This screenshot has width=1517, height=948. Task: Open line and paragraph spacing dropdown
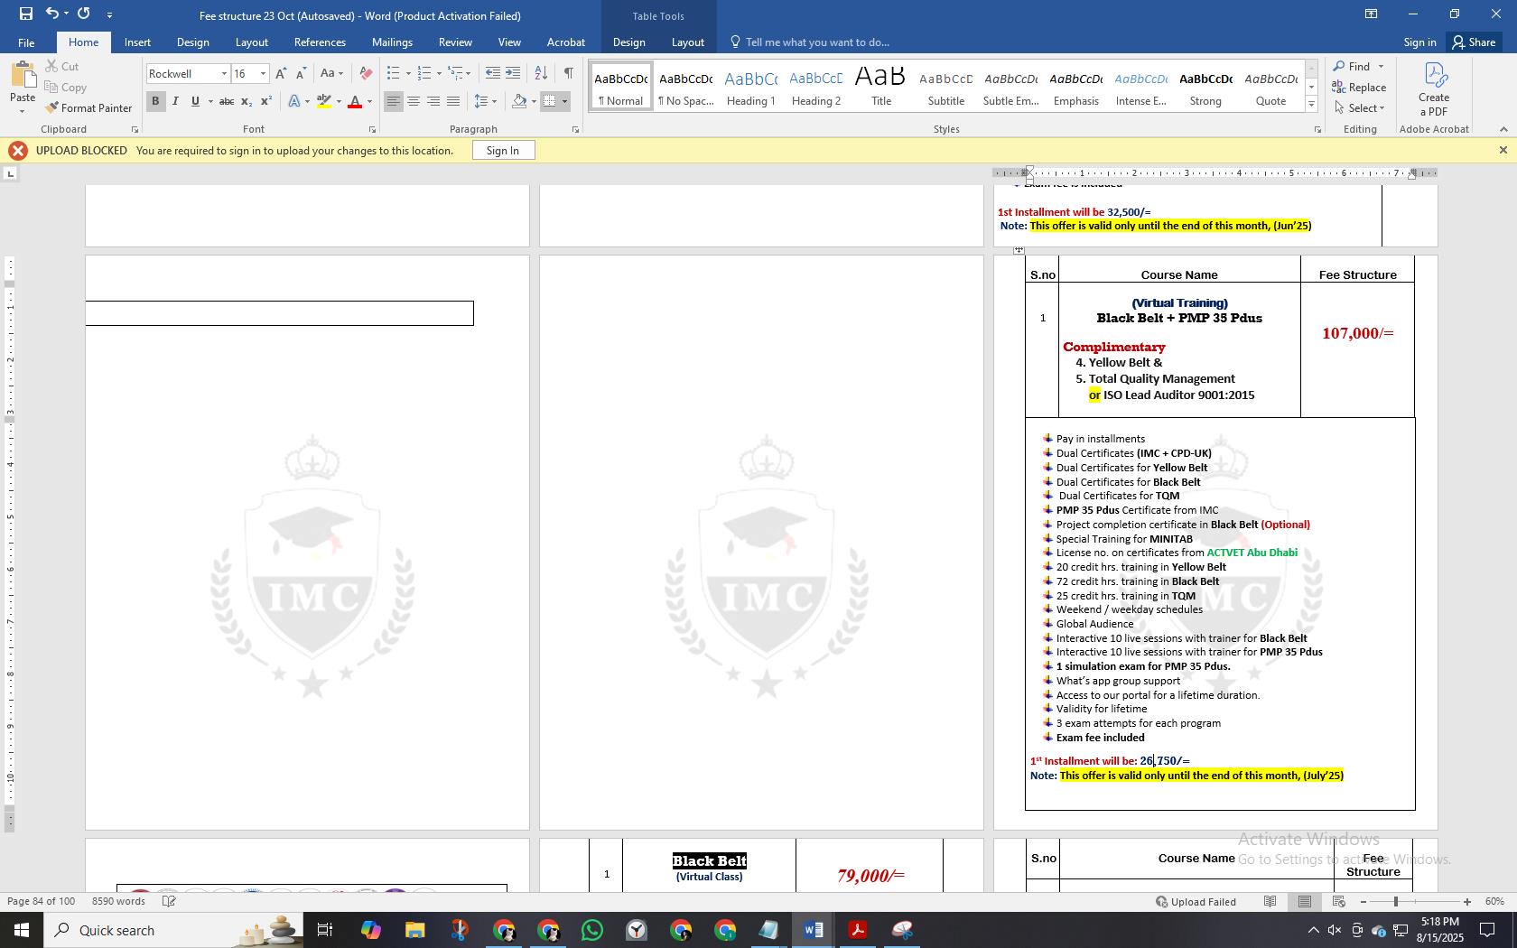pos(486,101)
